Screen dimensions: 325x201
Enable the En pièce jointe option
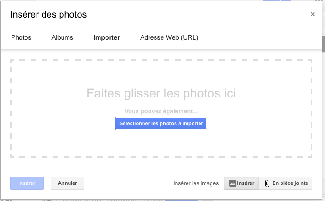point(285,183)
